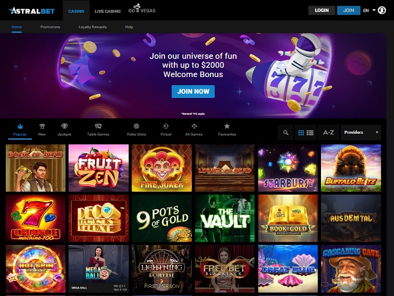Open the All Games category
The height and width of the screenshot is (296, 394).
point(194,130)
